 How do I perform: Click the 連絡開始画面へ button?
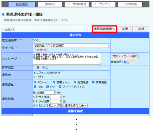[x=104, y=29]
